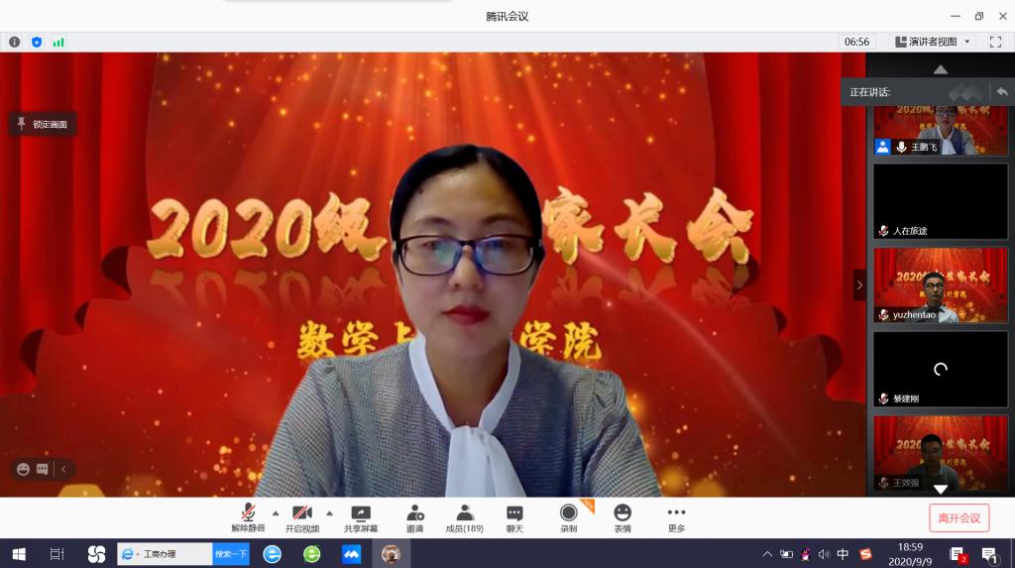Open the 表情 emoji reactions

click(622, 517)
